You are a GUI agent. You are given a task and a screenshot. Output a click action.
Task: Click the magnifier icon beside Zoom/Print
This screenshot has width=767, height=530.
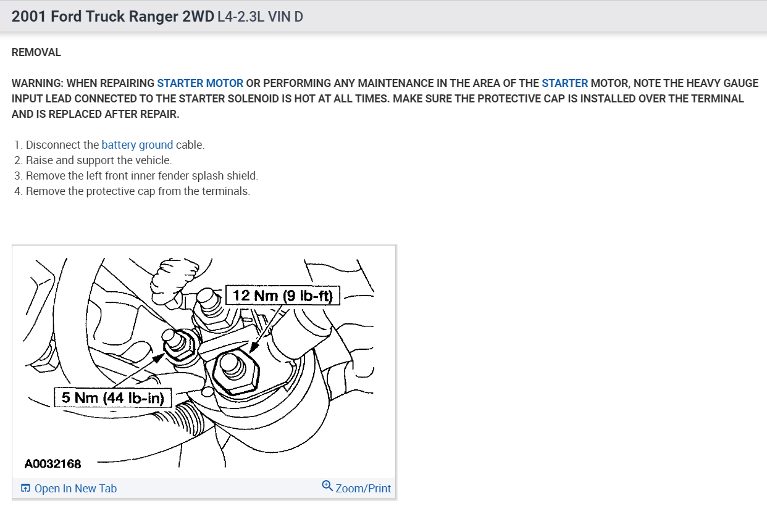coord(327,486)
